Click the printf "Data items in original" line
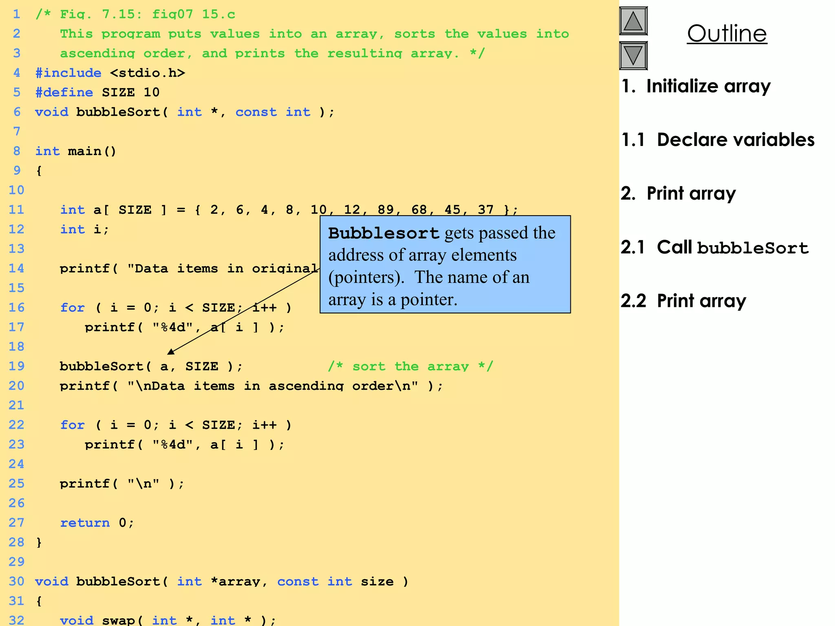Image resolution: width=835 pixels, height=626 pixels. [189, 269]
